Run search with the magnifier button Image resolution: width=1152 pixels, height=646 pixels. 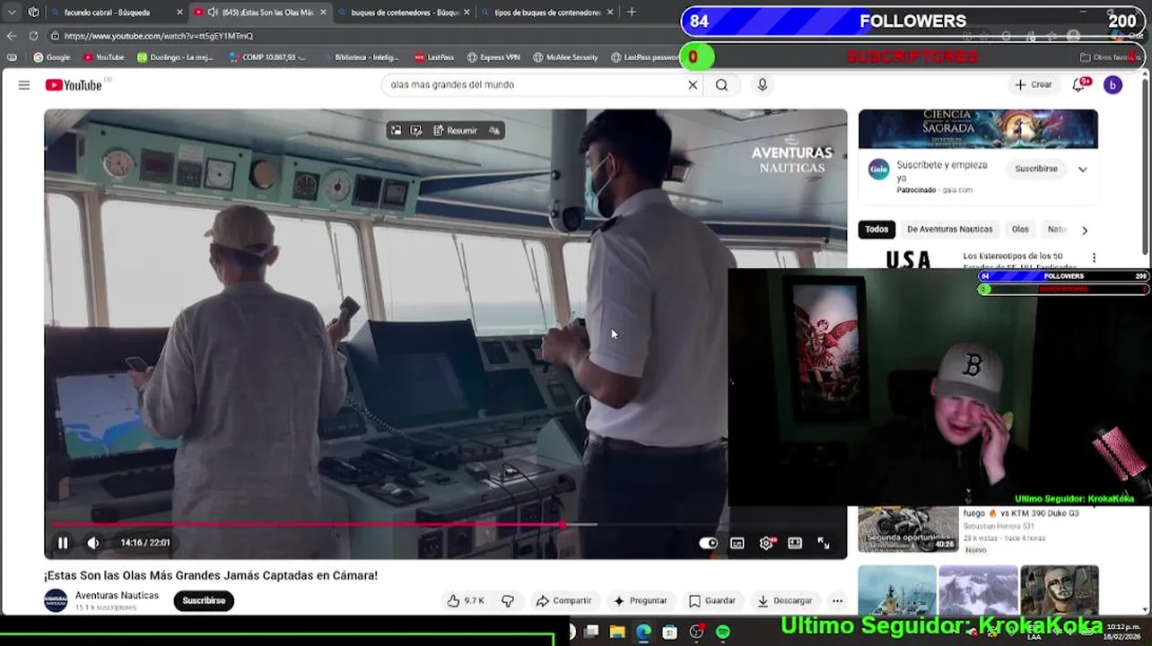pyautogui.click(x=721, y=85)
